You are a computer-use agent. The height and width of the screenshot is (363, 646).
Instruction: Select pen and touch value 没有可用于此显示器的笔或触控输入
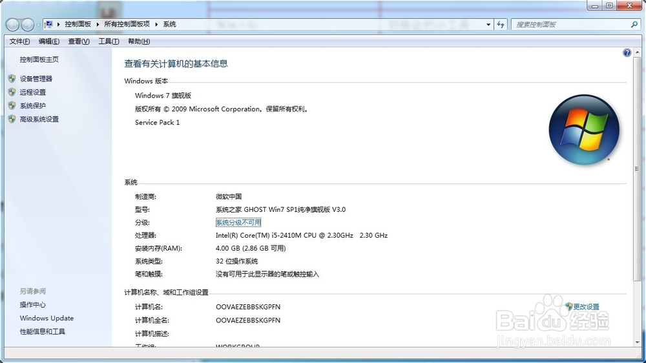pyautogui.click(x=267, y=274)
